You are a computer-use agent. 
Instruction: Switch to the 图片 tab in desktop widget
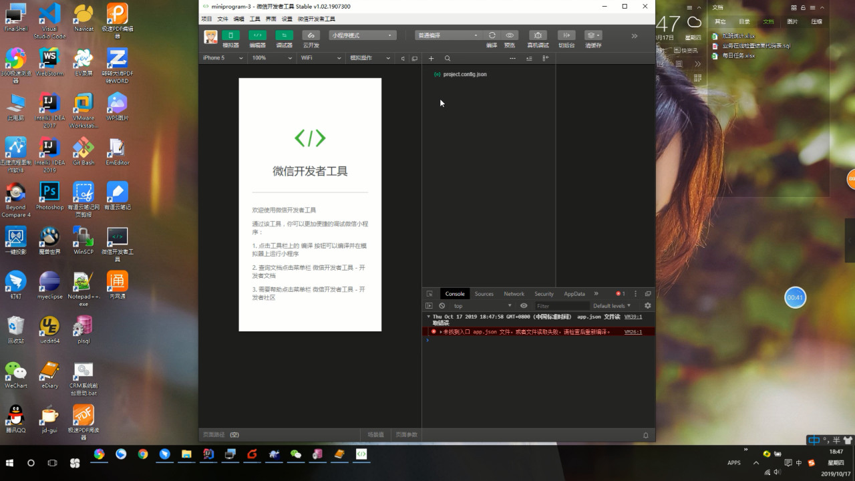792,21
